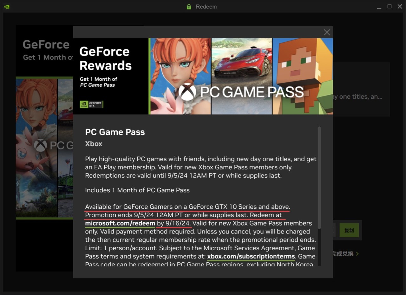Select the anime character artwork in the banner
The height and width of the screenshot is (295, 406).
[x=180, y=76]
